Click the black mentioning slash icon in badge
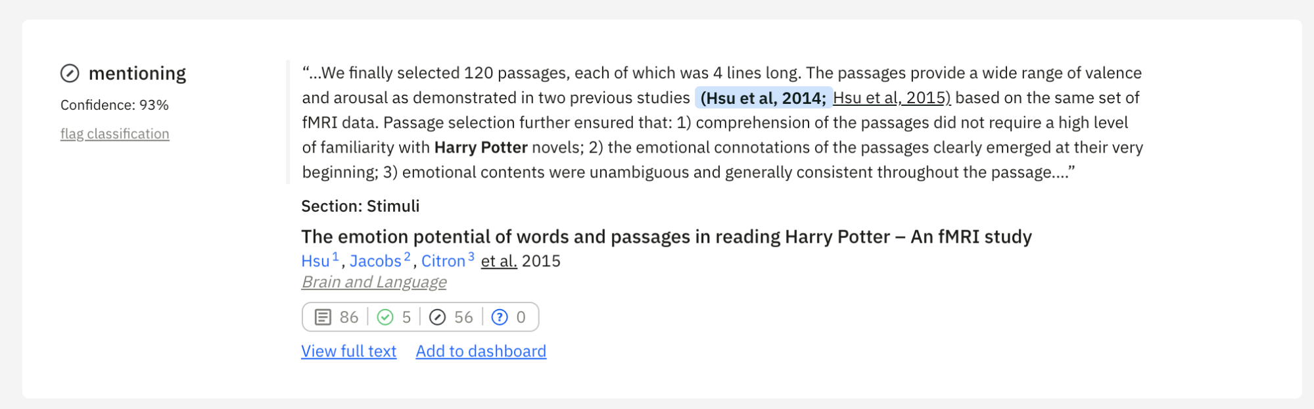Screen dimensions: 1314x409 point(437,317)
